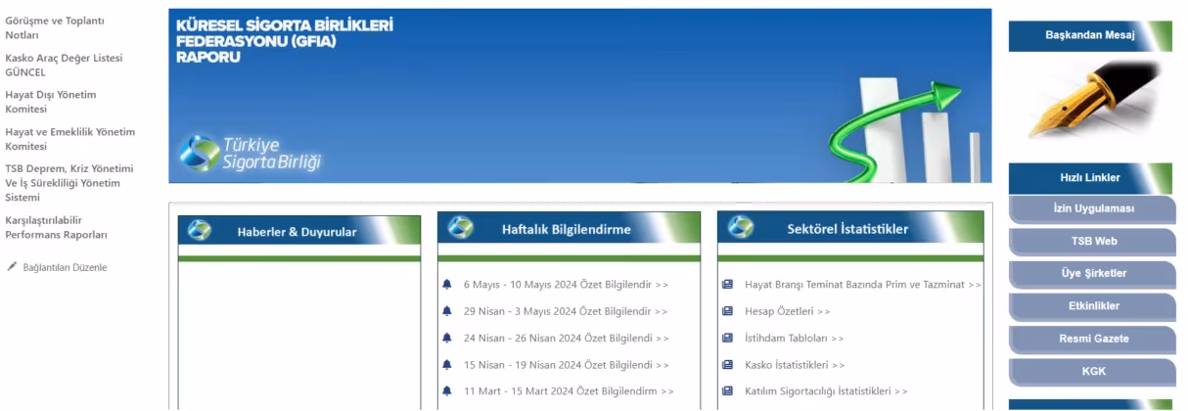Viewport: 1188px width, 411px height.
Task: Open 6 Mayıs - 10 Mayıs 2024 Özet Bilgilendirme
Action: click(x=566, y=285)
